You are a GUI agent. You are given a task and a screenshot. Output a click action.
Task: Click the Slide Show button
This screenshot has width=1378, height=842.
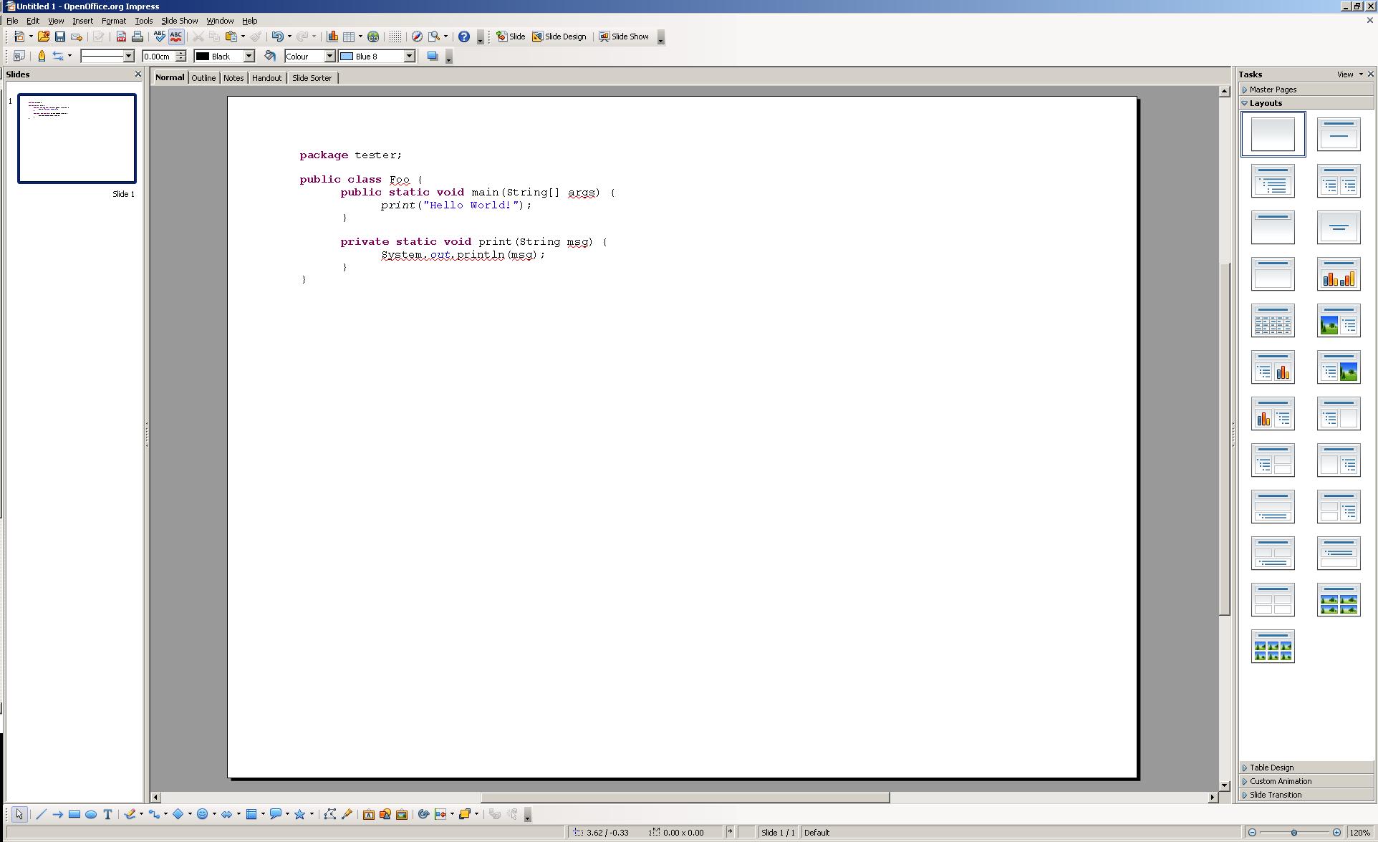pos(624,37)
